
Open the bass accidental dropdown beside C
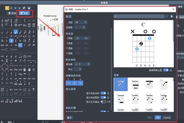tap(86, 64)
